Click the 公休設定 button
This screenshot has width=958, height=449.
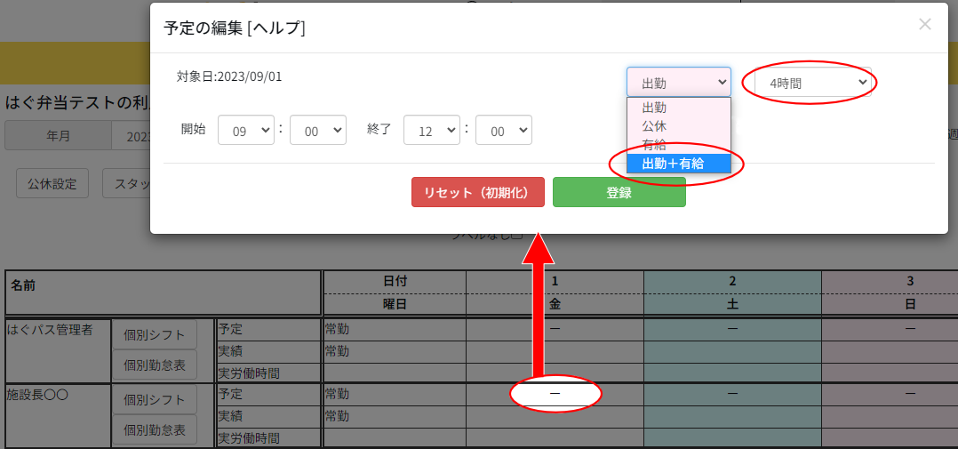coord(52,184)
